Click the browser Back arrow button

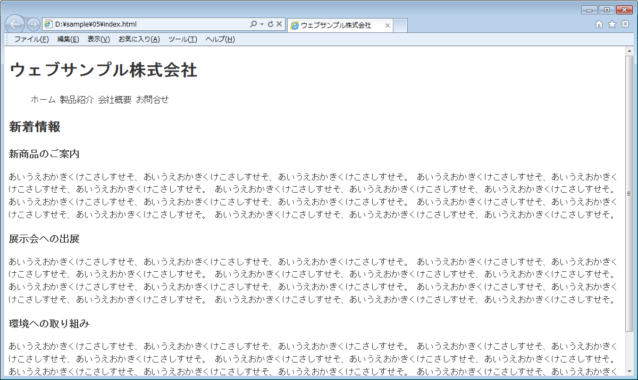(x=15, y=24)
